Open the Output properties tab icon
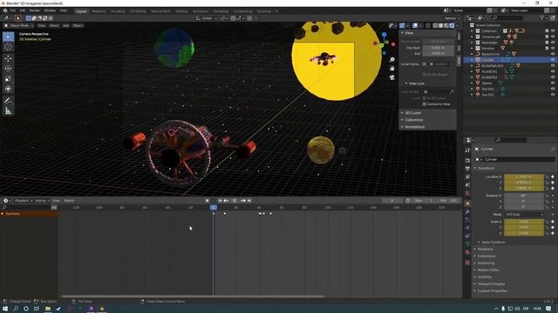 click(x=467, y=169)
